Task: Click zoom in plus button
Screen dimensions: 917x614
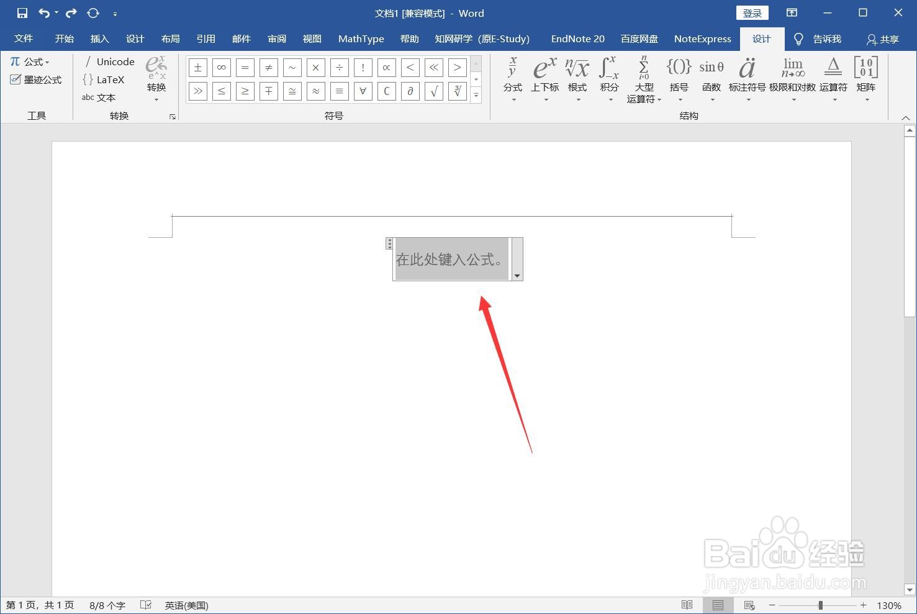Action: (x=863, y=605)
